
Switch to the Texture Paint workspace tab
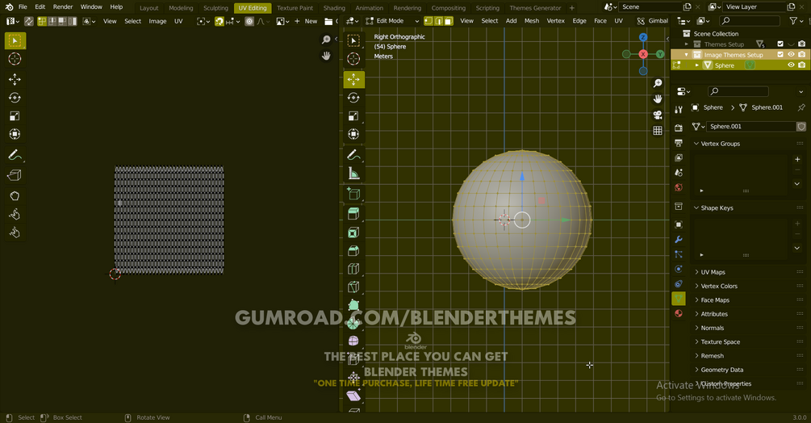click(x=295, y=8)
